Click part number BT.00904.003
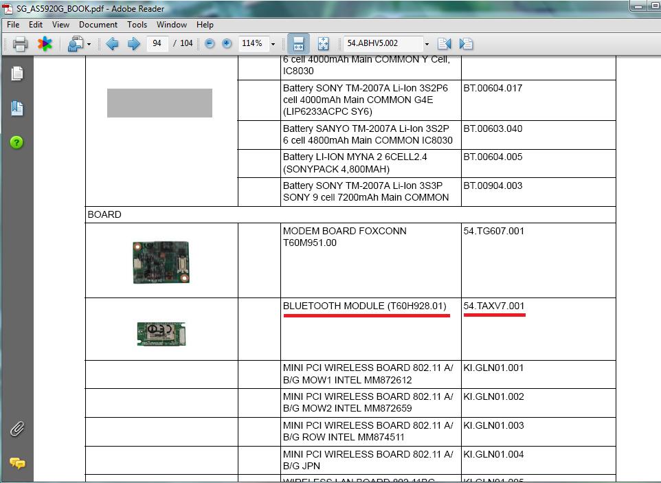 coord(493,186)
